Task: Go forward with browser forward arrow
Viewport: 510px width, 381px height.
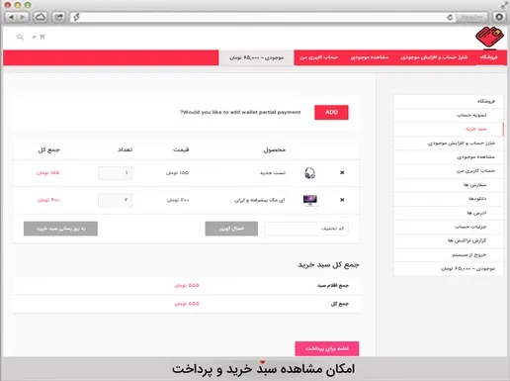Action: 23,17
